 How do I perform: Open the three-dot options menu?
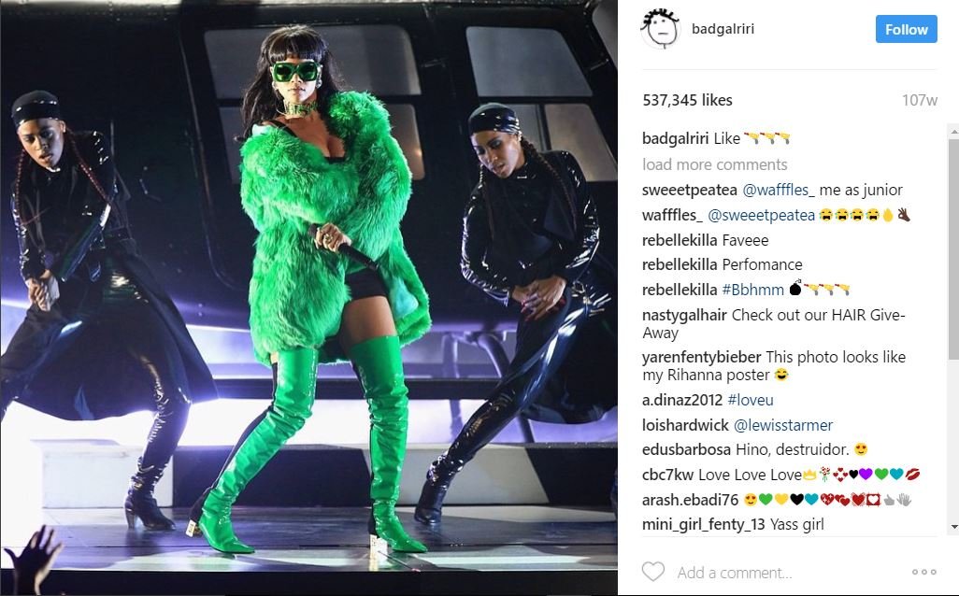pyautogui.click(x=923, y=572)
